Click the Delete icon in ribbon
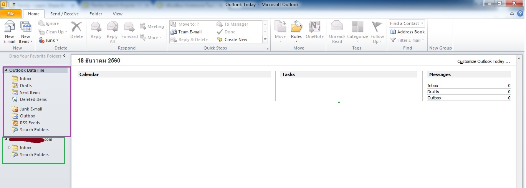 click(x=76, y=30)
